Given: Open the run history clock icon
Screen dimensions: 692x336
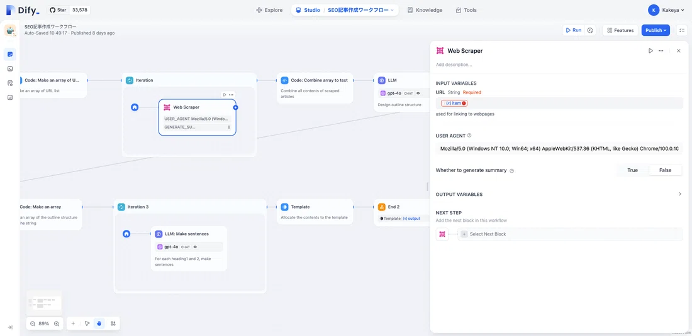Looking at the screenshot, I should tap(590, 30).
